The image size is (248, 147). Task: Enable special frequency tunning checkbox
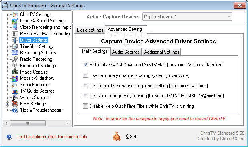click(85, 95)
